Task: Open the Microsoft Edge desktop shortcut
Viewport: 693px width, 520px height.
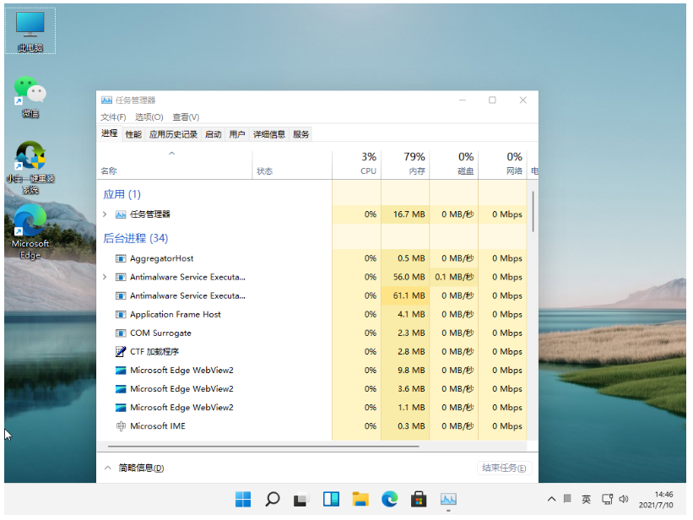Action: tap(30, 228)
